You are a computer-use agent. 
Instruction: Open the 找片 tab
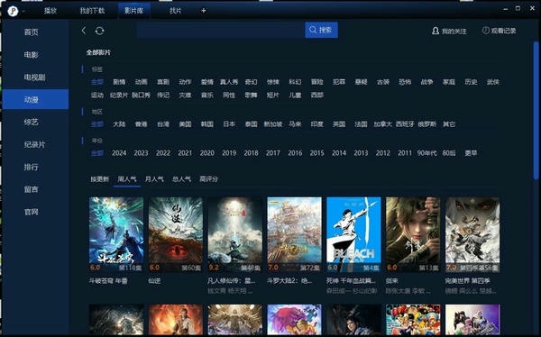click(175, 11)
